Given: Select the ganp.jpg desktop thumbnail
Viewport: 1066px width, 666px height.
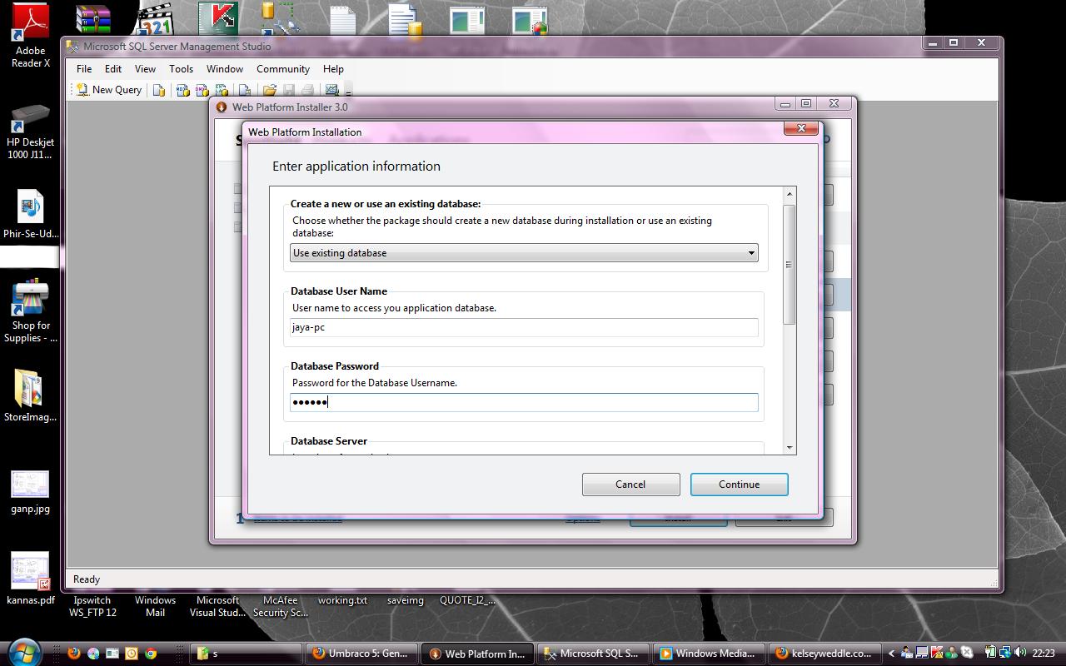Looking at the screenshot, I should pyautogui.click(x=31, y=493).
